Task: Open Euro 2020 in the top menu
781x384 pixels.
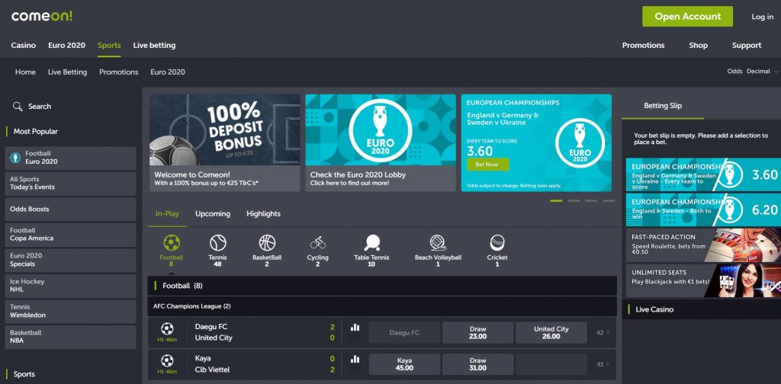Action: (67, 45)
